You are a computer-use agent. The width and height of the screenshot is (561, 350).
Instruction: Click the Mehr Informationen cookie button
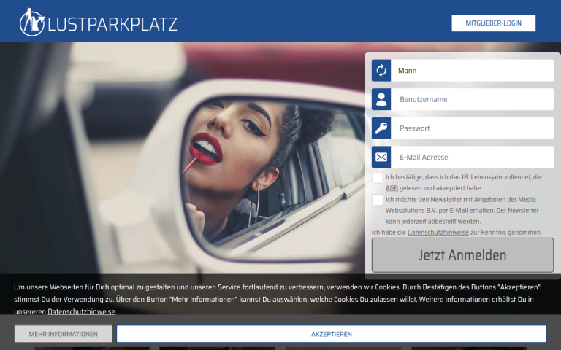click(x=64, y=334)
